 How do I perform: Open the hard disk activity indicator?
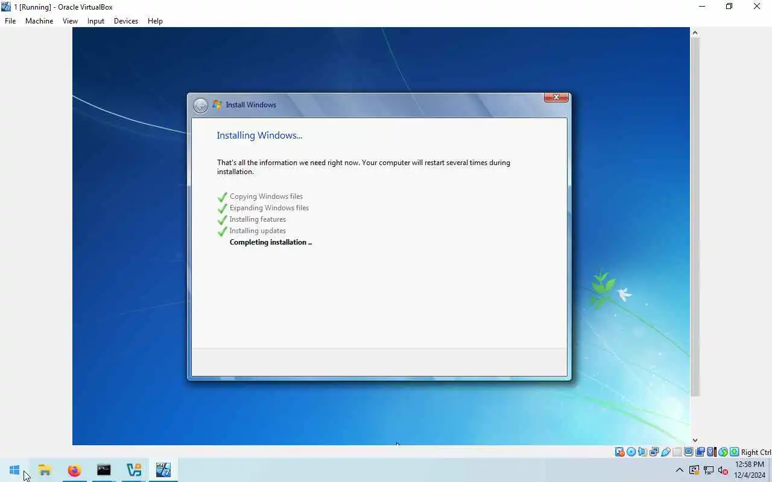620,452
